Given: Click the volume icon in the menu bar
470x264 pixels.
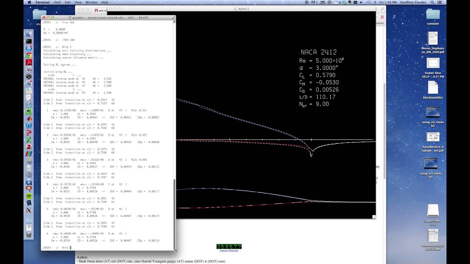Looking at the screenshot, I should click(361, 2).
